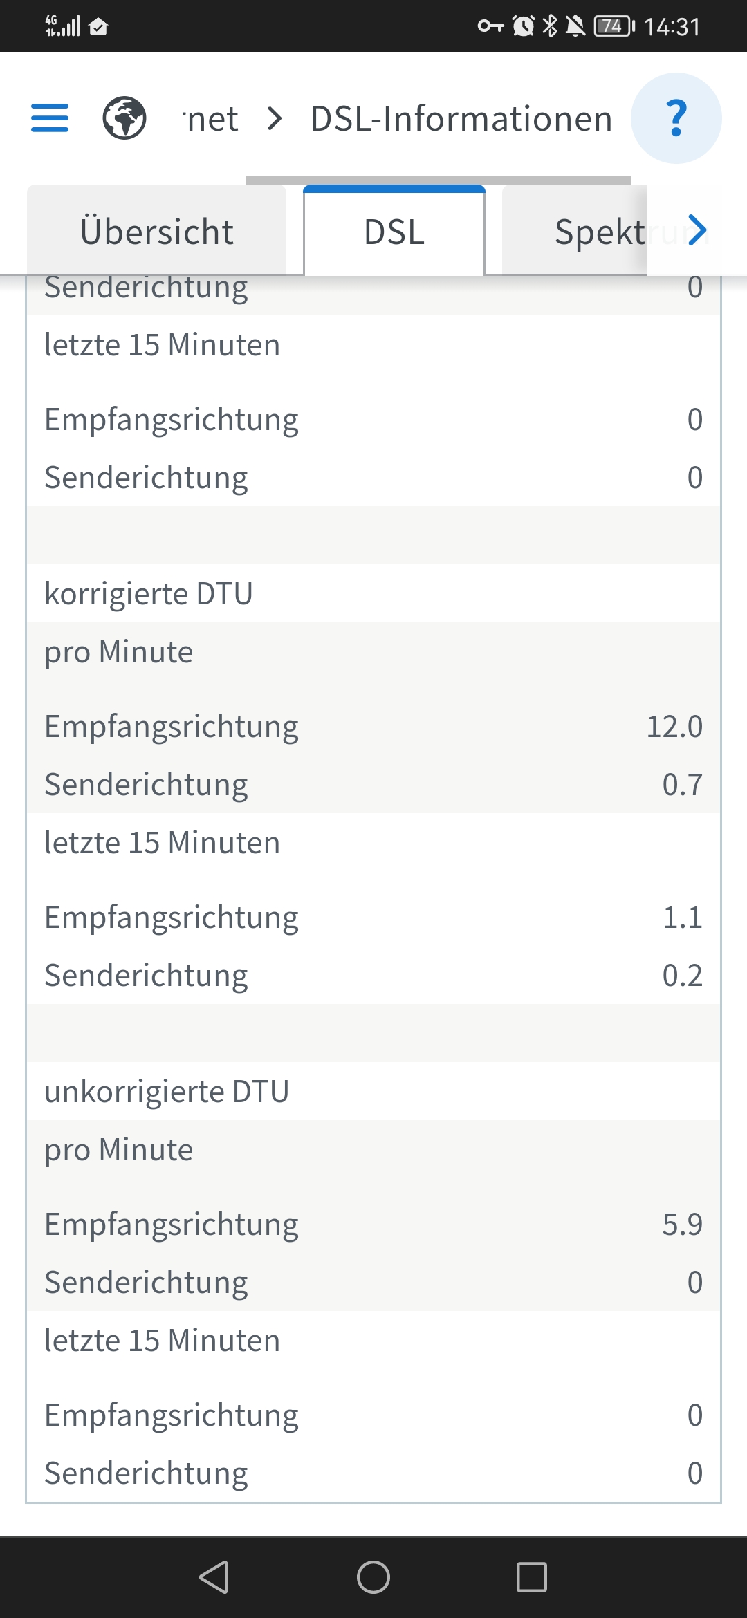Tap the muted notifications bell icon
Image resolution: width=747 pixels, height=1618 pixels.
[x=575, y=26]
